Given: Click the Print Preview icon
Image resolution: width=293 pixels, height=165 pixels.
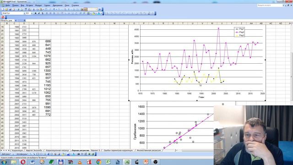Looking at the screenshot, I should pyautogui.click(x=22, y=9).
